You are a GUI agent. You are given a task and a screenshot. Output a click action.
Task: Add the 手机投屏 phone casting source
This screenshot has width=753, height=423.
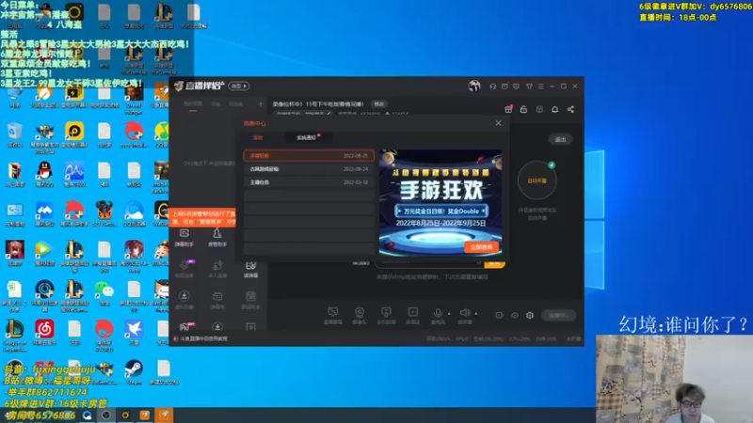click(x=386, y=316)
